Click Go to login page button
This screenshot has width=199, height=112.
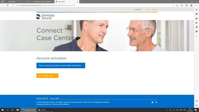point(47,76)
